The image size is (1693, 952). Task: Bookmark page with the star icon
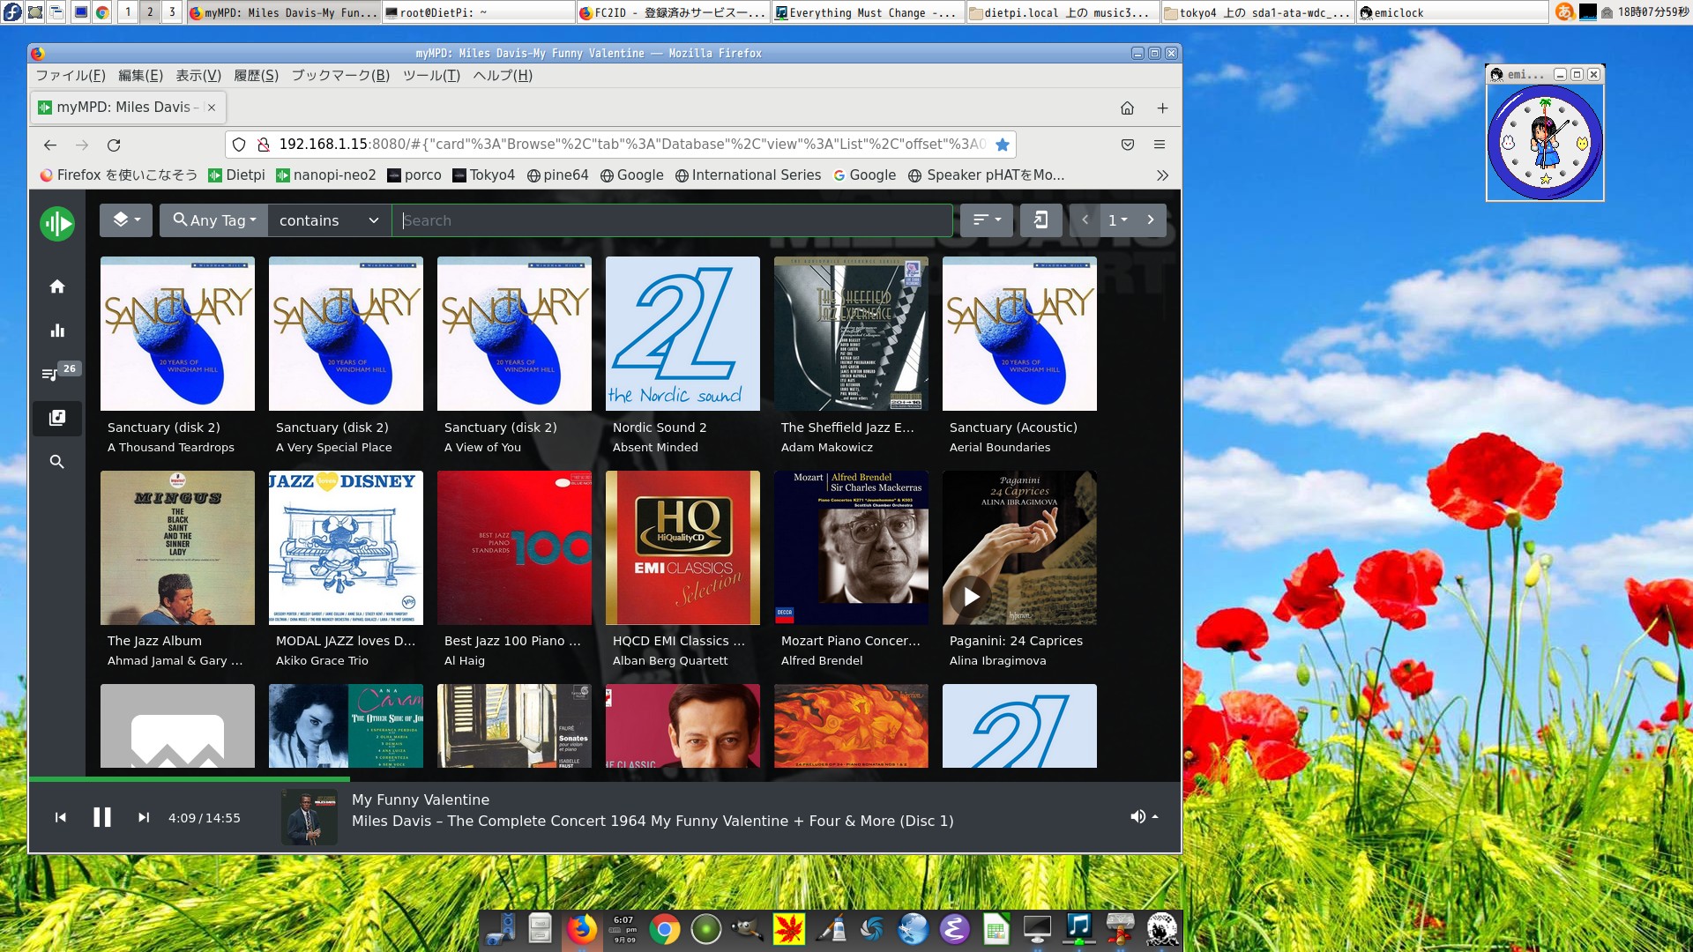[x=1003, y=145]
